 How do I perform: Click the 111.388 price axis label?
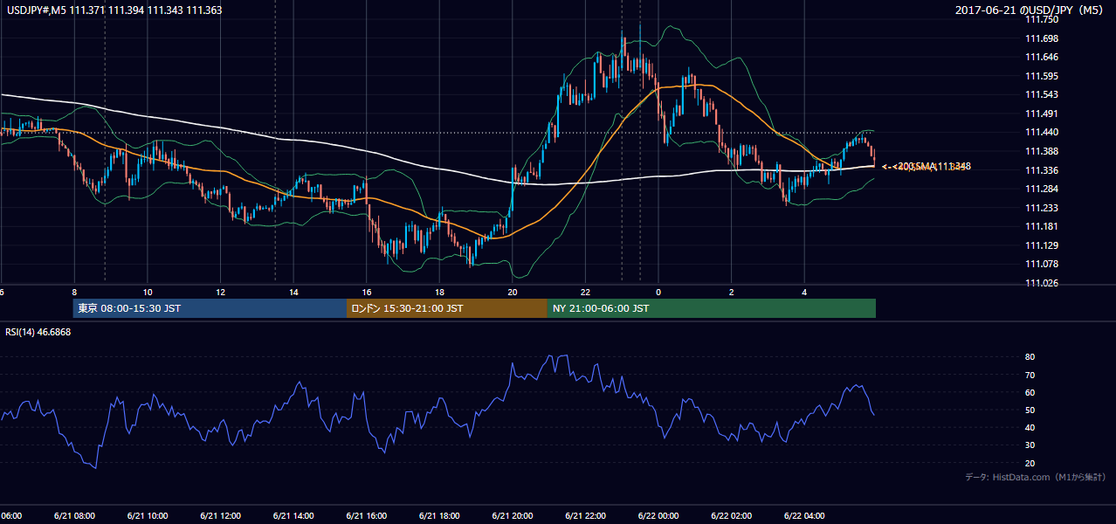(x=1041, y=151)
